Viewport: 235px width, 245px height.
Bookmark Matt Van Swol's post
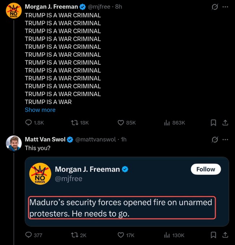pyautogui.click(x=213, y=235)
